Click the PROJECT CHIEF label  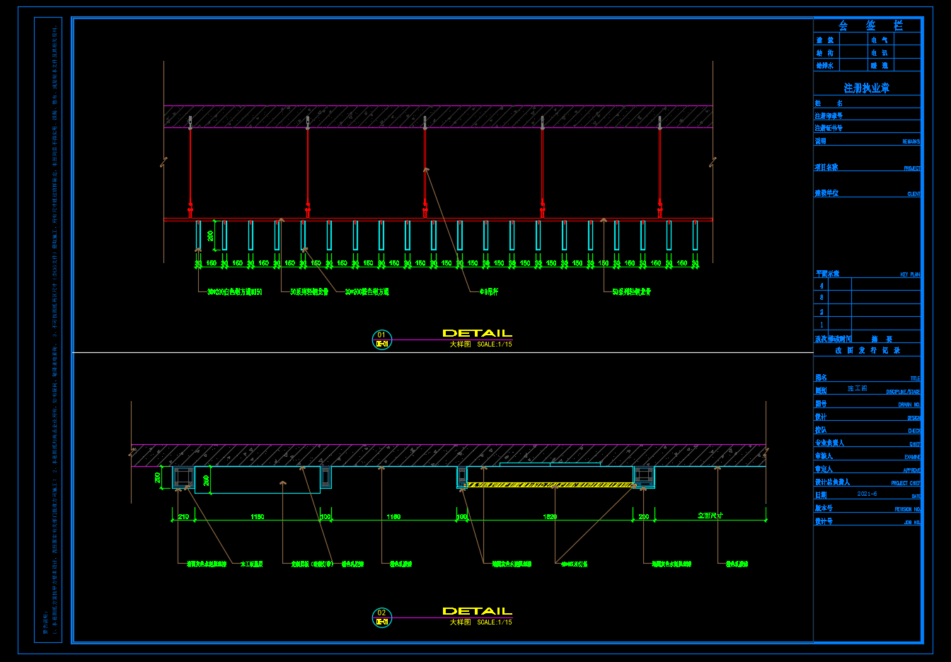pos(906,483)
